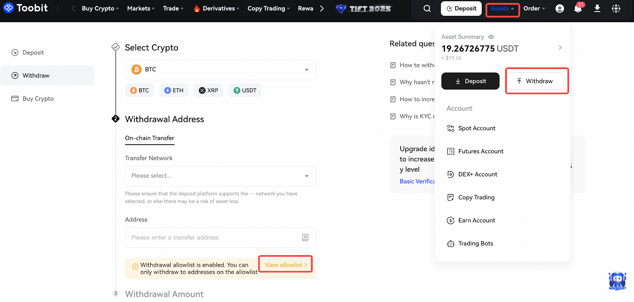Click View allowlist link
The image size is (634, 302).
286,265
